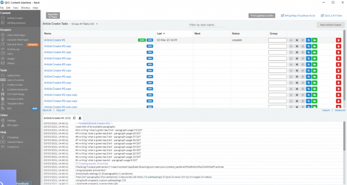Viewport: 347px width, 185px height.
Task: Open the Changelog under Help
Action: 12,137
